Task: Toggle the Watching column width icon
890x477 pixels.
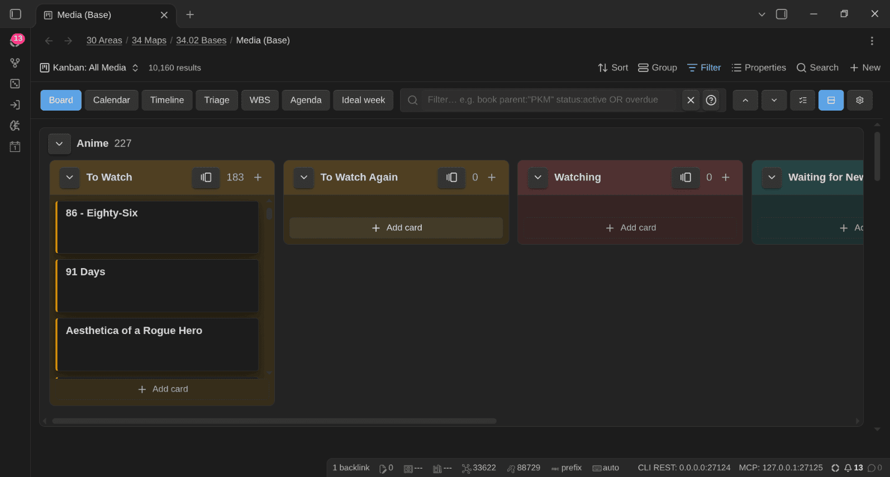Action: point(686,177)
